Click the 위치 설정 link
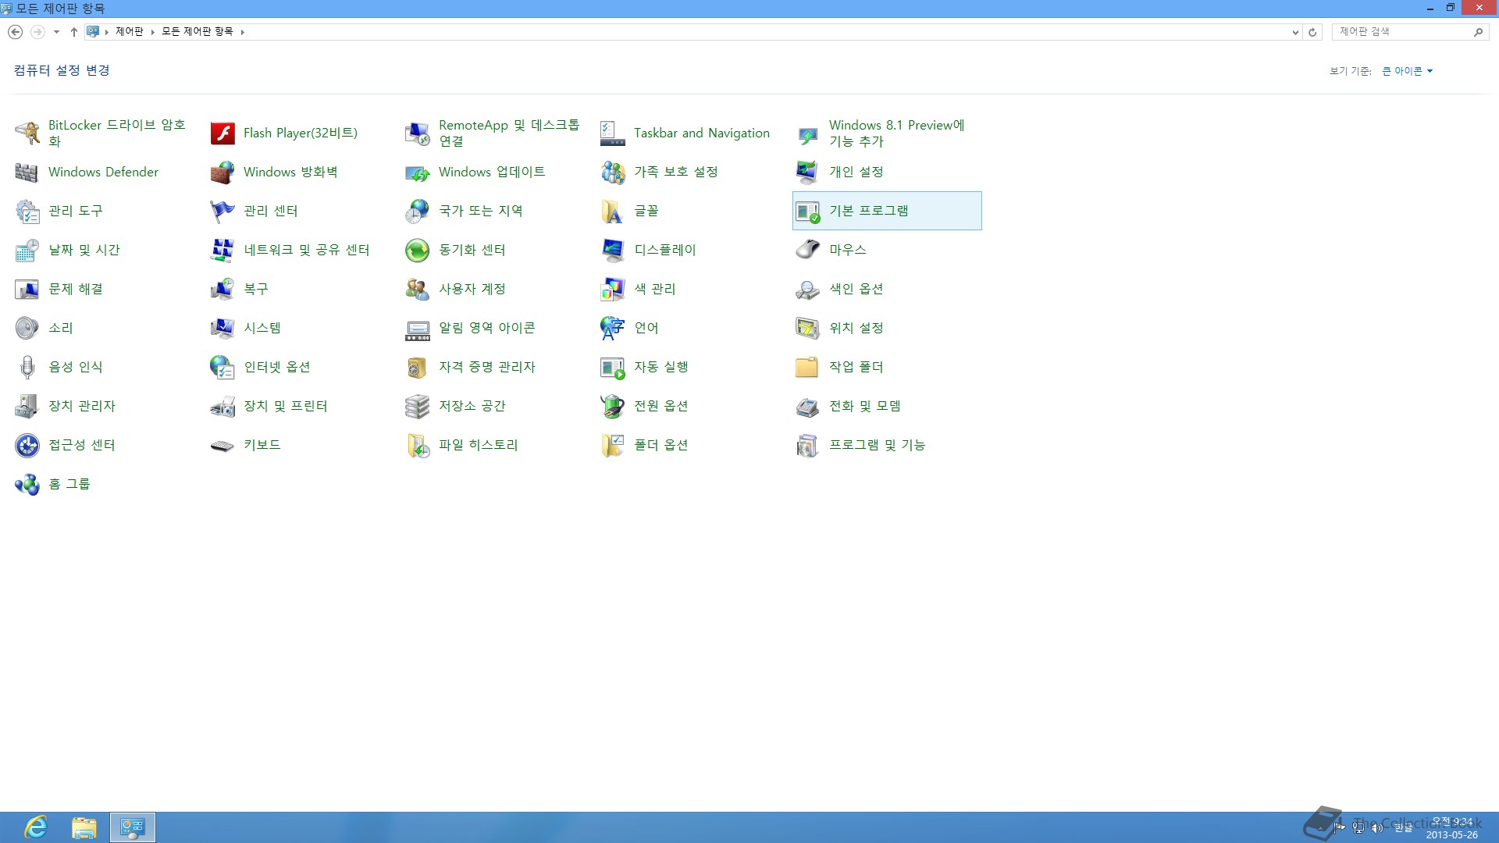 [856, 328]
